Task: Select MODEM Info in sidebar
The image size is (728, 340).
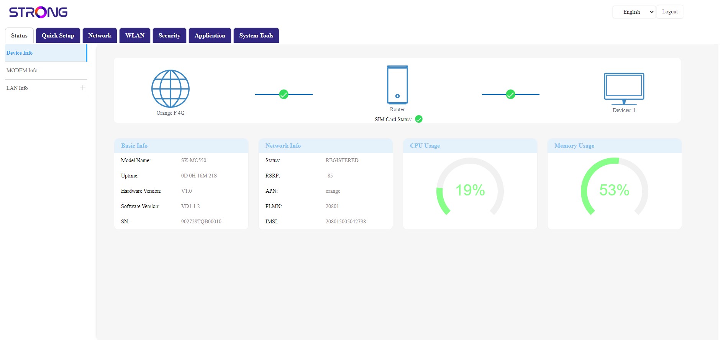Action: tap(46, 71)
